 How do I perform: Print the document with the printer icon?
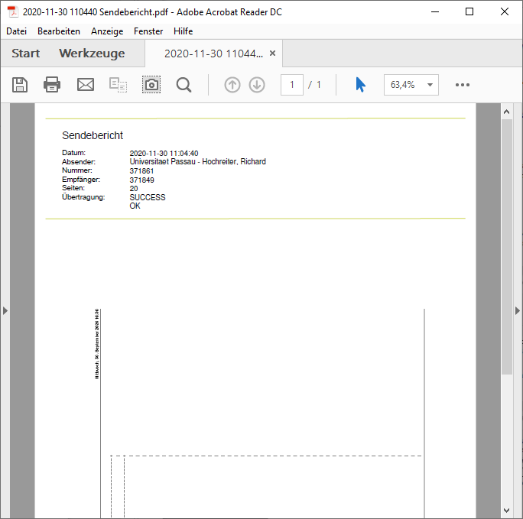point(52,85)
